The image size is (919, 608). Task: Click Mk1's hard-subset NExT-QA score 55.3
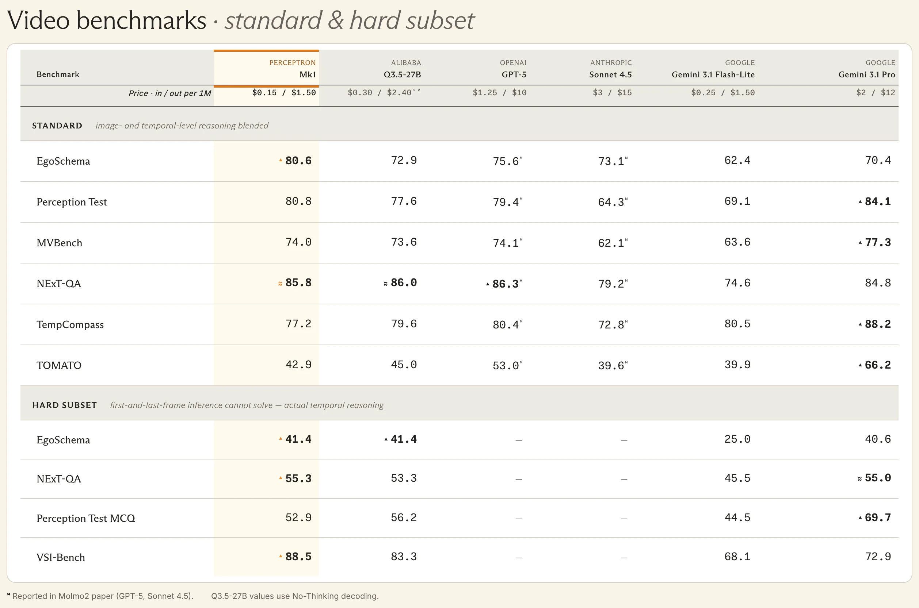point(298,478)
